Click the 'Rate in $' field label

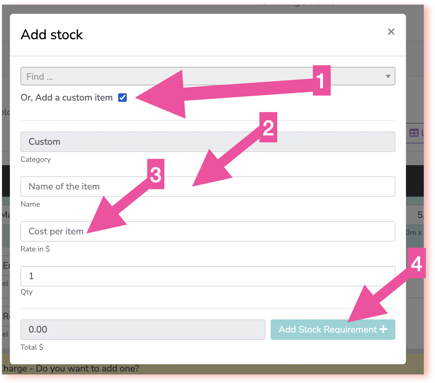(35, 249)
